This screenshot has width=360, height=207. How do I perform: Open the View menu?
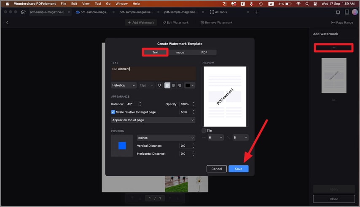click(86, 4)
